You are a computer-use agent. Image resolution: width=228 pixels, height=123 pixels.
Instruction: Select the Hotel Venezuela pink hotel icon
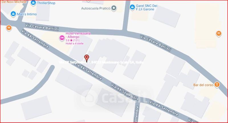(x=62, y=38)
